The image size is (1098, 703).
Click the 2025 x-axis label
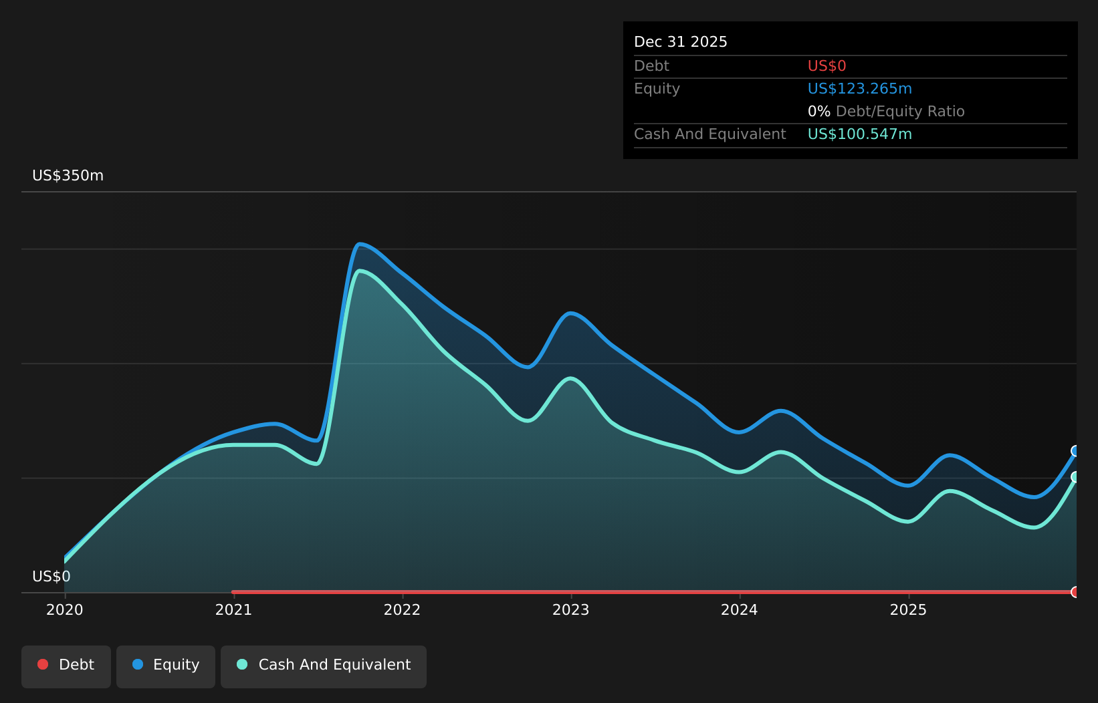click(908, 610)
